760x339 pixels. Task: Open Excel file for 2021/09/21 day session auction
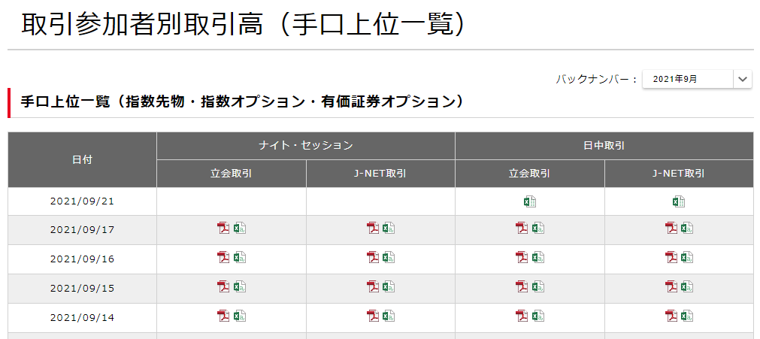tap(530, 201)
